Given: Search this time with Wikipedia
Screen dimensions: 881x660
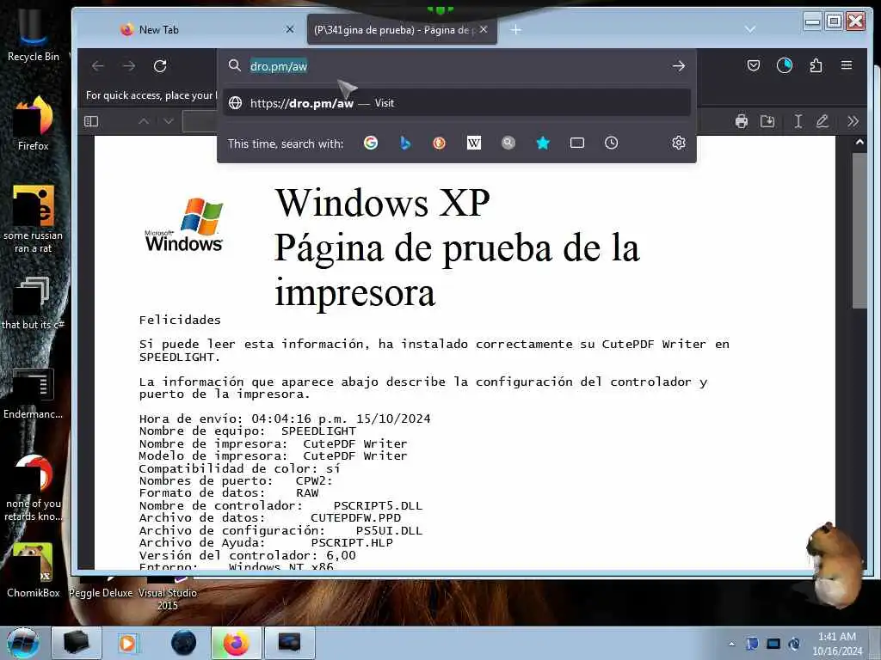Looking at the screenshot, I should click(474, 144).
